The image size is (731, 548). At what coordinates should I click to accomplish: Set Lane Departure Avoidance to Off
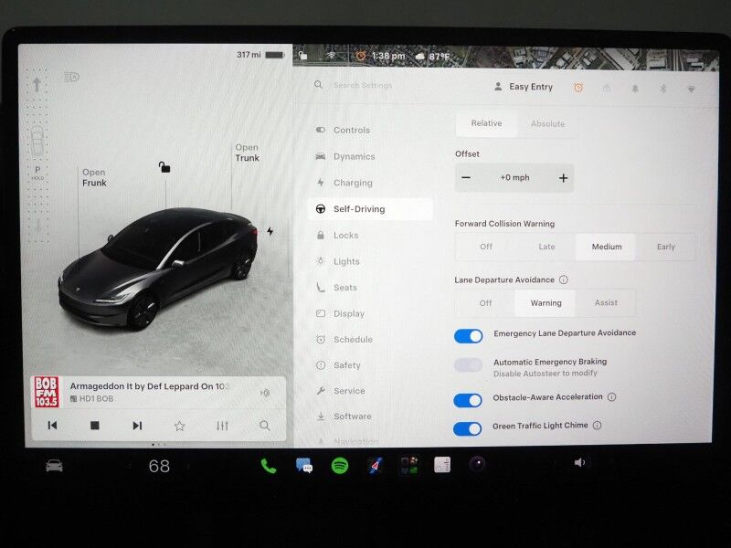pyautogui.click(x=485, y=303)
